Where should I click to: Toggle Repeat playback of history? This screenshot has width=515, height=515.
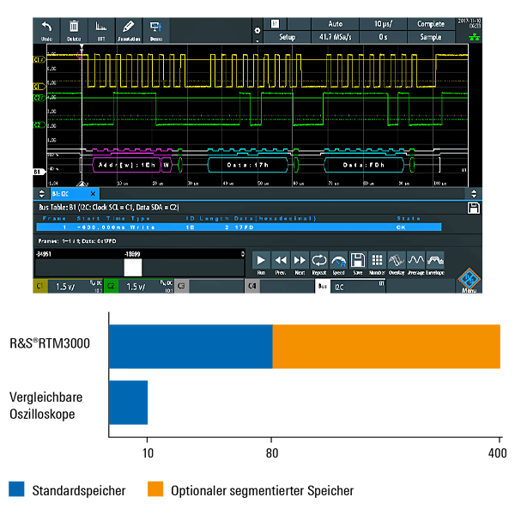click(x=319, y=264)
